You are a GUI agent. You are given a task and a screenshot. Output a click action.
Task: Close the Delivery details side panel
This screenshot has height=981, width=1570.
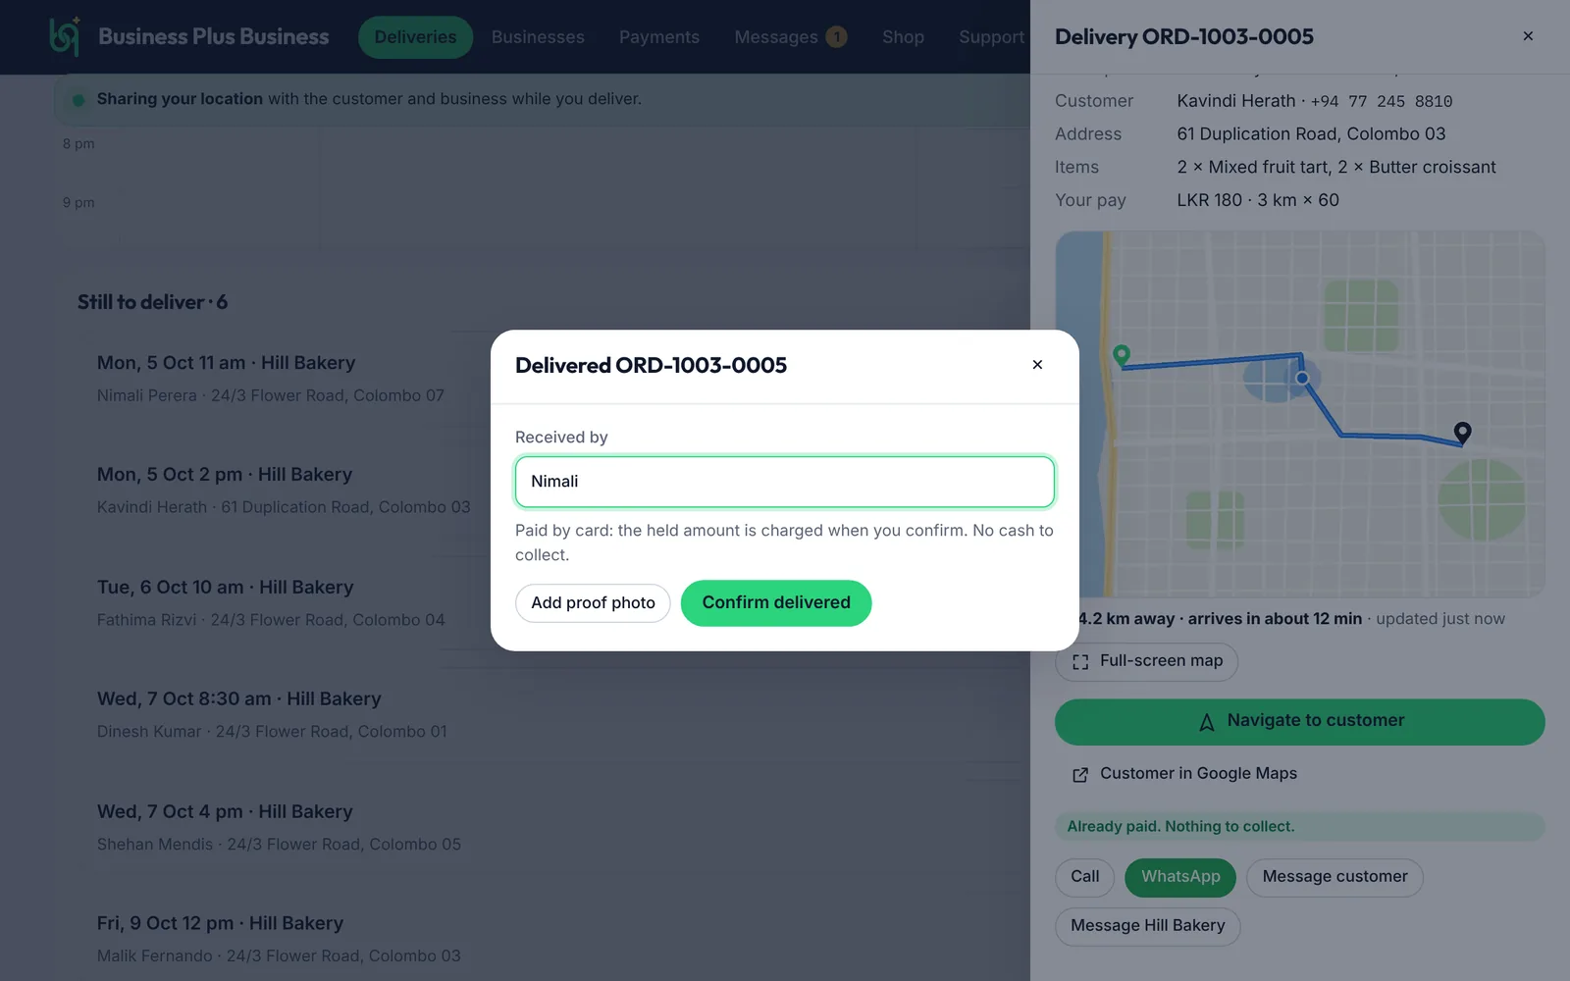[x=1528, y=36]
